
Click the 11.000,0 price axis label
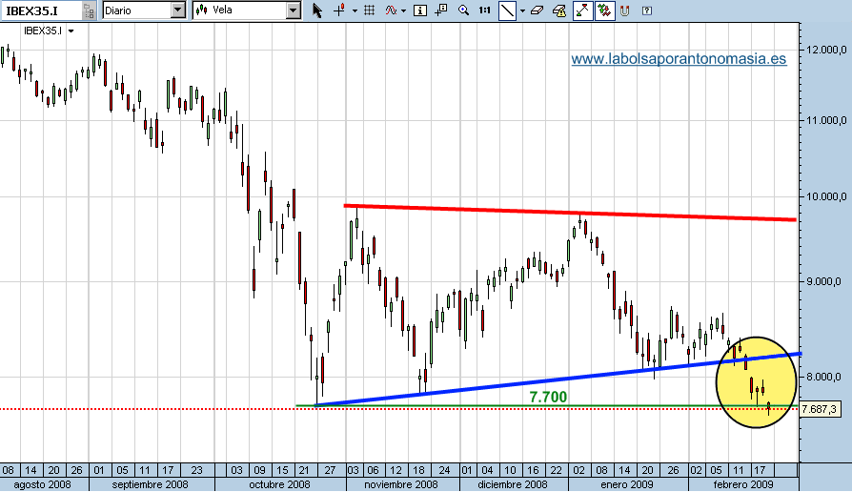(x=826, y=120)
